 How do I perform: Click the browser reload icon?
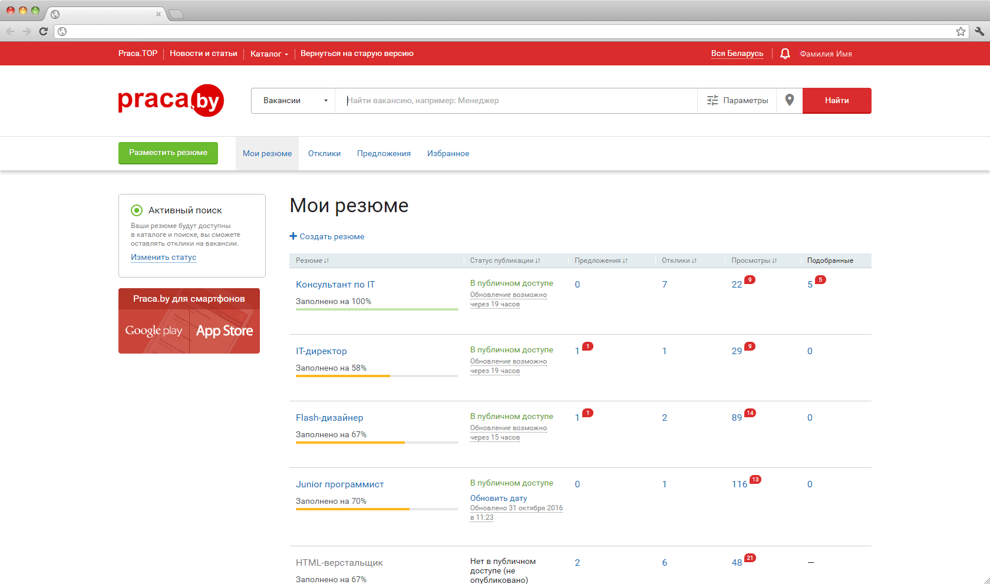pyautogui.click(x=43, y=31)
